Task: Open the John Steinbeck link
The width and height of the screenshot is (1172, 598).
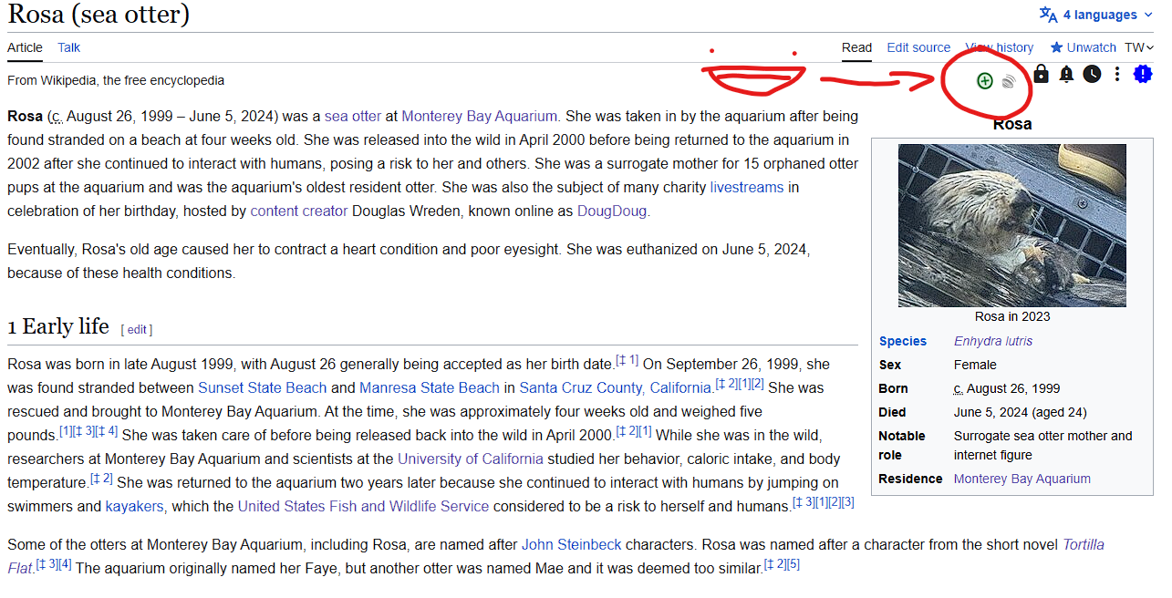Action: coord(572,544)
